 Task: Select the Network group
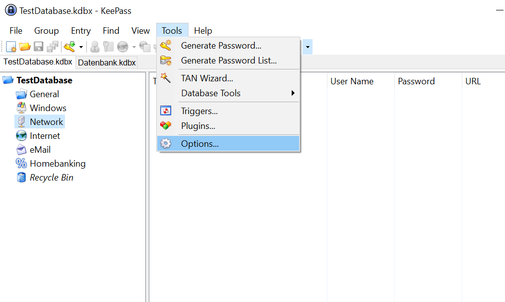pyautogui.click(x=46, y=122)
